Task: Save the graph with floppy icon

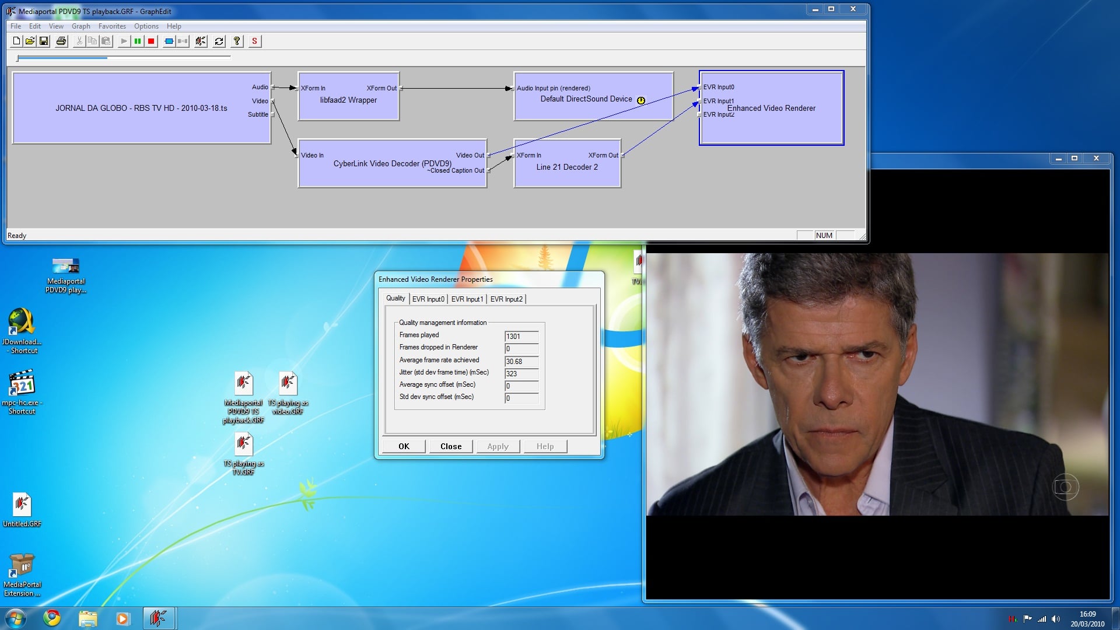Action: [x=44, y=41]
